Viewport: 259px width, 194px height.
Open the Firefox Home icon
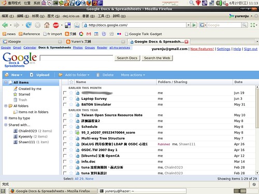[47, 25]
